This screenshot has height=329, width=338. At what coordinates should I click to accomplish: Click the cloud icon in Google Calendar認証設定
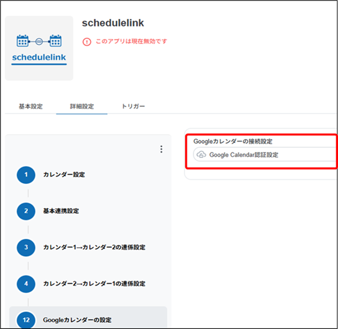pyautogui.click(x=201, y=155)
